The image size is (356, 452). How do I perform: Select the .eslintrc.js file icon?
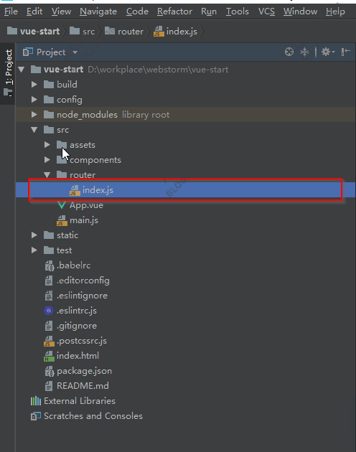coord(49,311)
